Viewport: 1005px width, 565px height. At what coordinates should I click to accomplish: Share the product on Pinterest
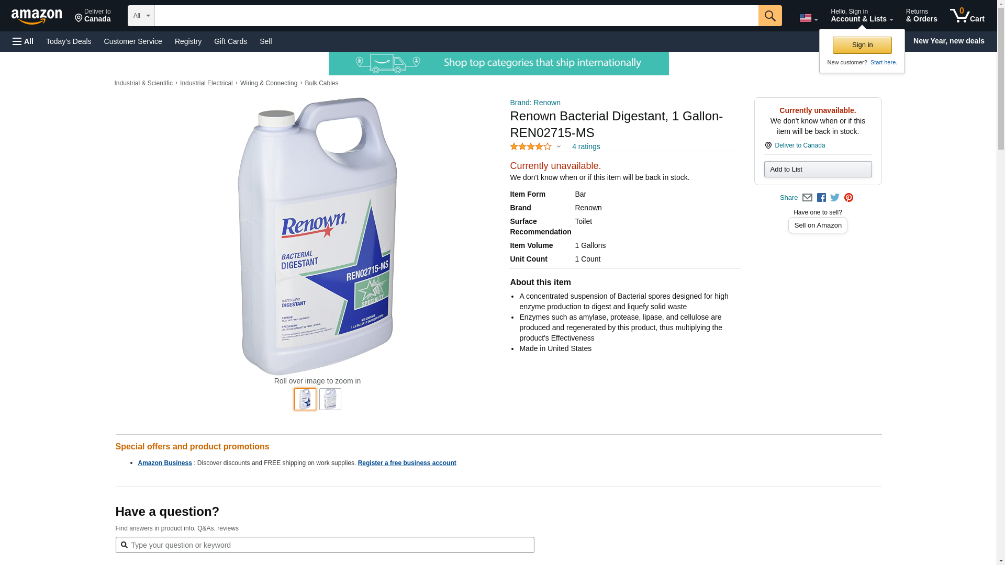pos(848,198)
